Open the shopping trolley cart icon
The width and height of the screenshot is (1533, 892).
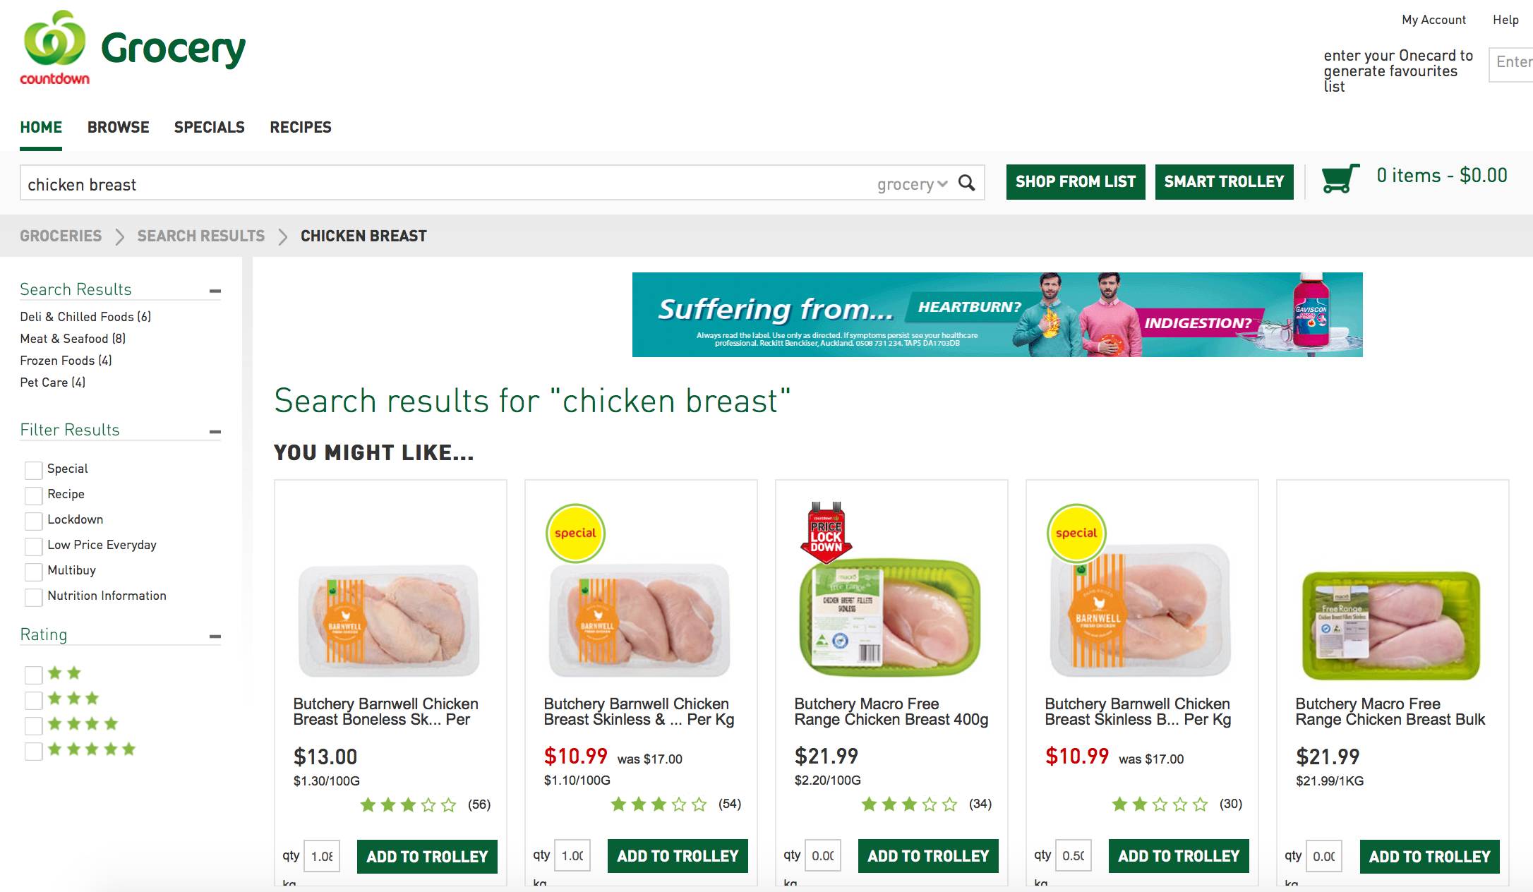(1340, 178)
